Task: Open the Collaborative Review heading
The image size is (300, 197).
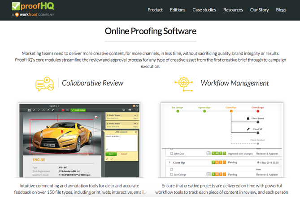Action: (x=93, y=83)
